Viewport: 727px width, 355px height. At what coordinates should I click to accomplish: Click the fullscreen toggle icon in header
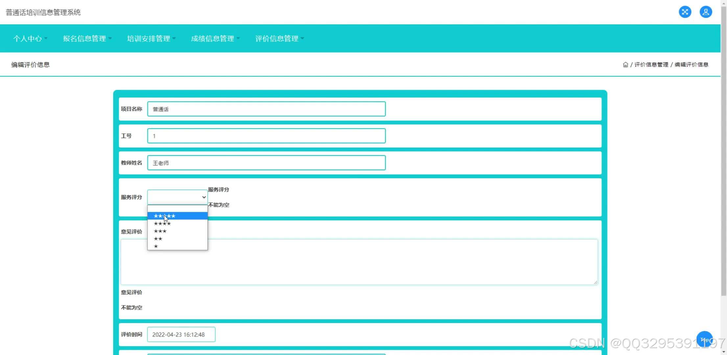[x=685, y=12]
